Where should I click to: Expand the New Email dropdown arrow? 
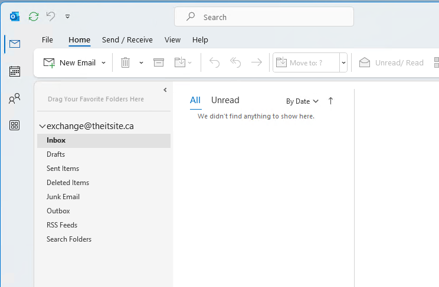pos(104,62)
